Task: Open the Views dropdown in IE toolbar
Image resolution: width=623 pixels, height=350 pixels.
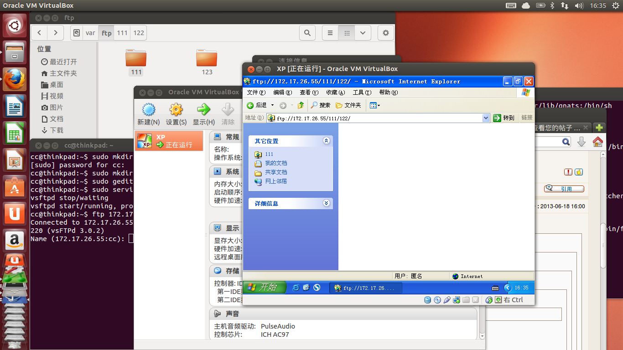Action: tap(374, 105)
